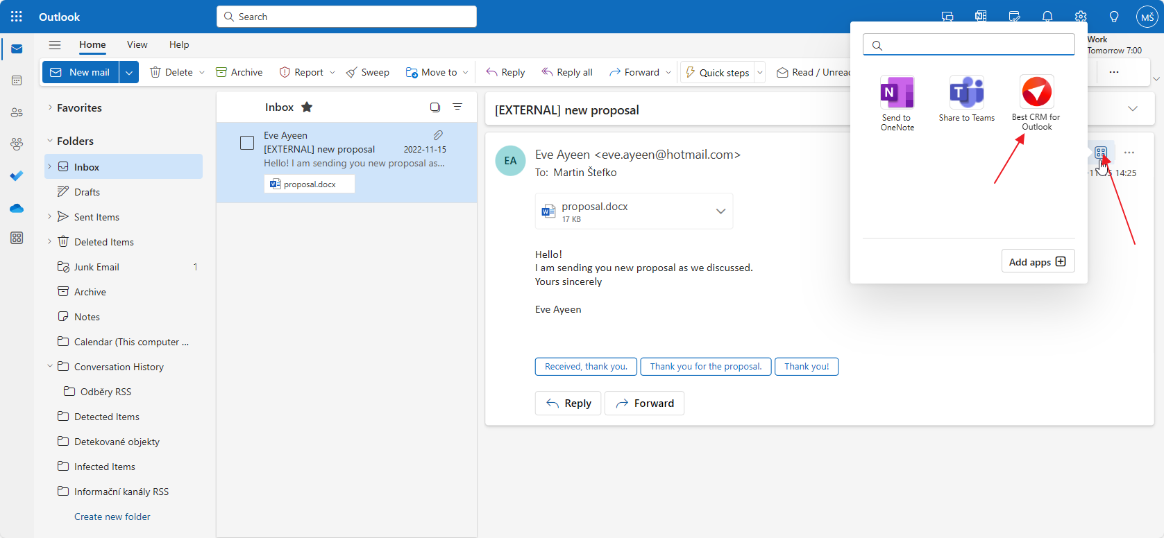Screen dimensions: 1164x538
Task: Choose 'Thank you!' suggested reply
Action: (807, 367)
